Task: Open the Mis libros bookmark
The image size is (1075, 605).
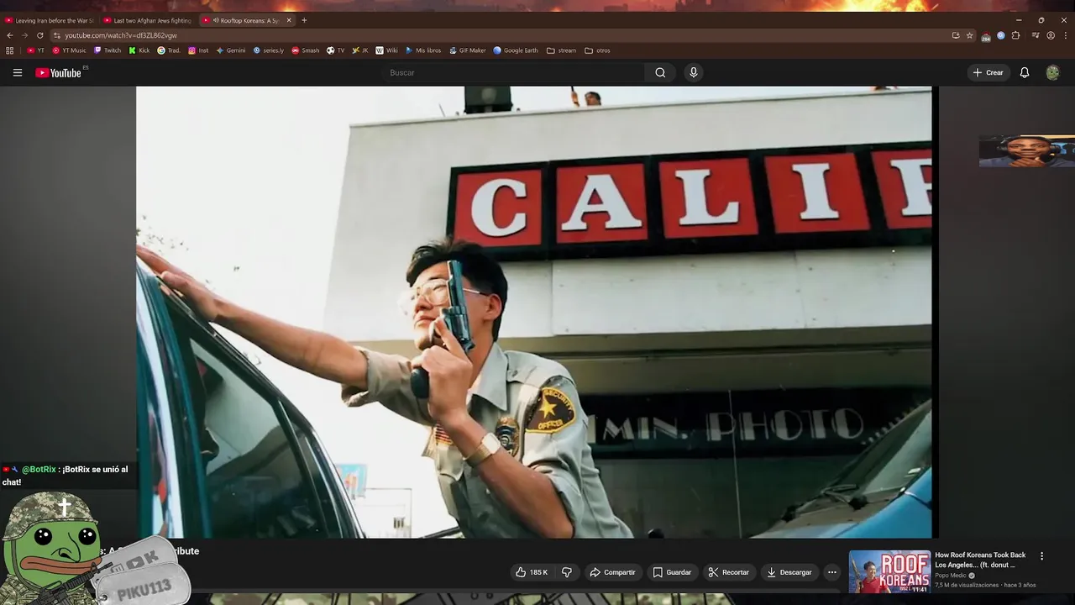Action: coord(423,50)
